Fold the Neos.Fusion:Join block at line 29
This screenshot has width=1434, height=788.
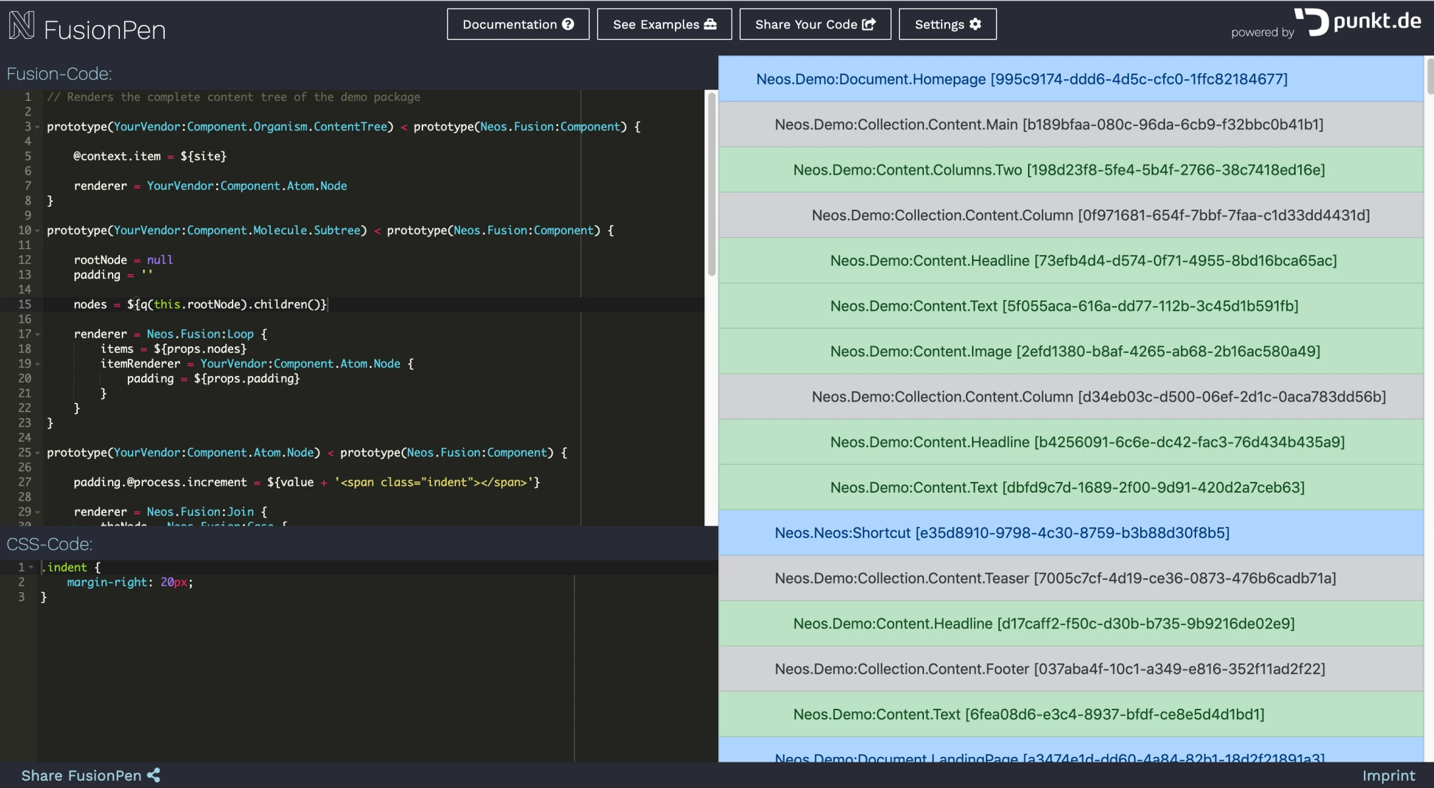click(38, 512)
